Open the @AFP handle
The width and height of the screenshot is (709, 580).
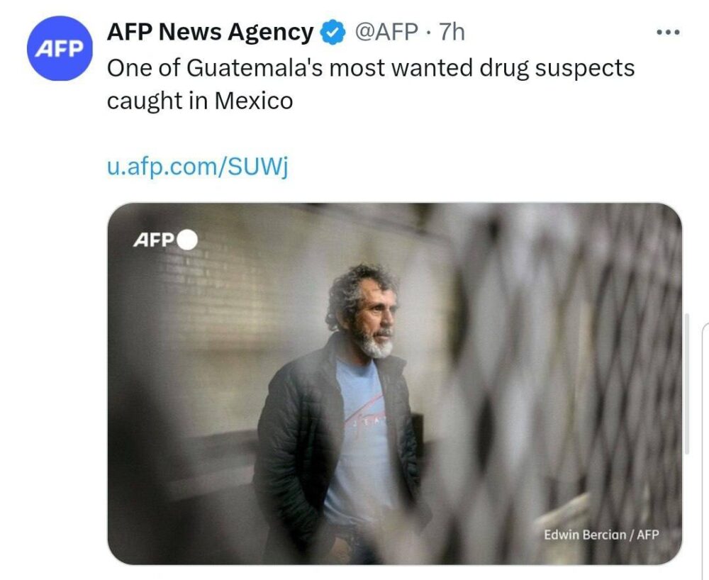[x=386, y=32]
